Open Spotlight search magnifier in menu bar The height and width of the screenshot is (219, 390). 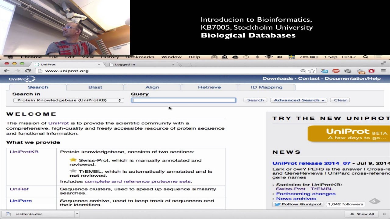click(x=366, y=57)
